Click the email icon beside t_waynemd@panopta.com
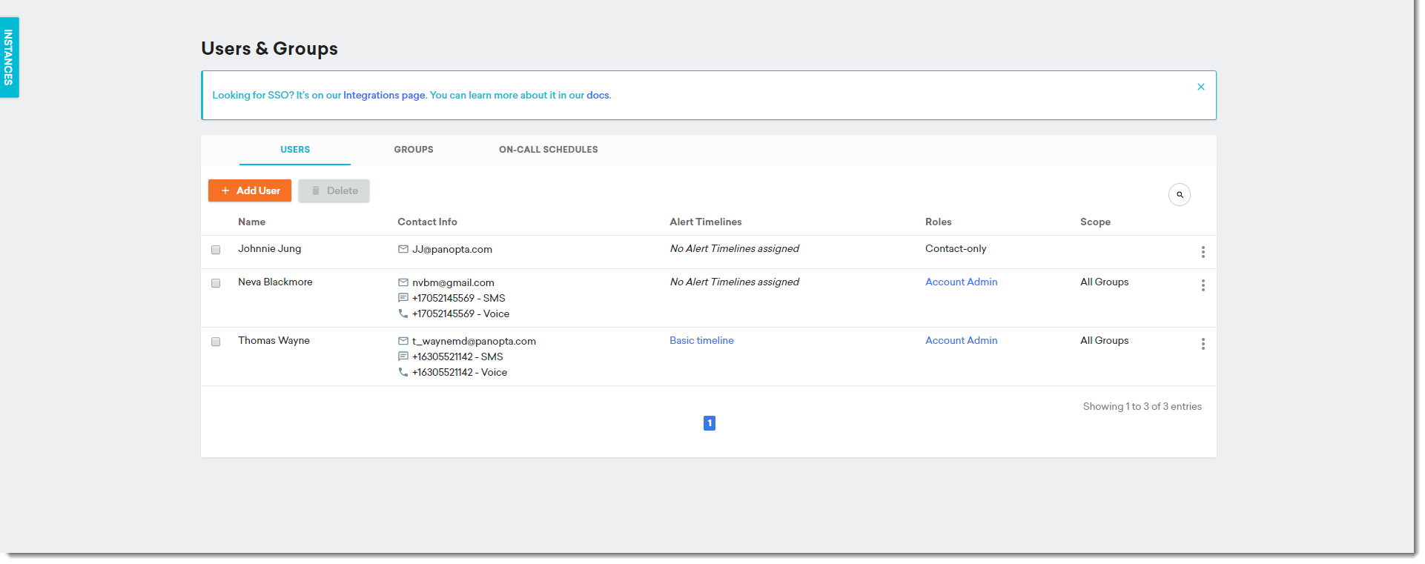Screen dimensions: 1425x564 click(x=403, y=341)
